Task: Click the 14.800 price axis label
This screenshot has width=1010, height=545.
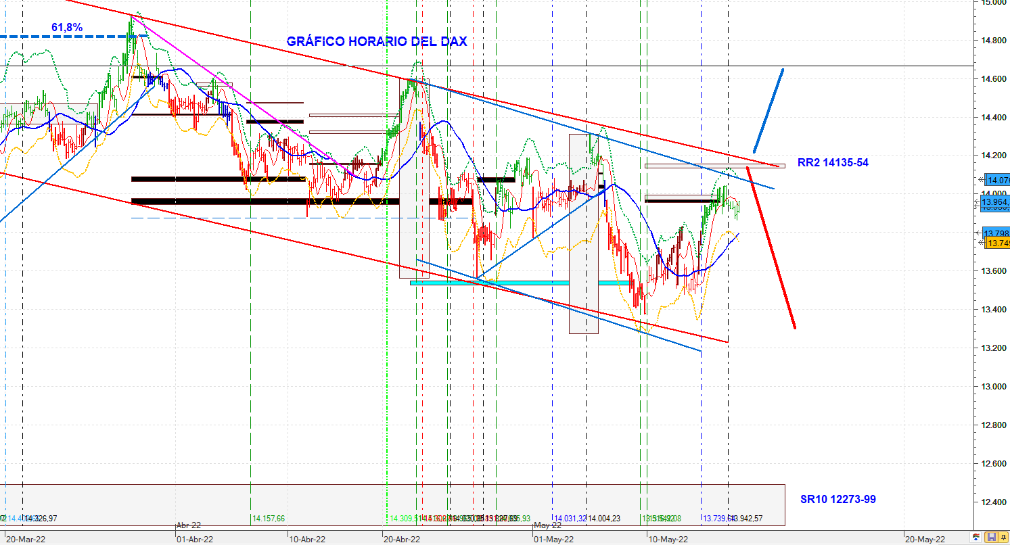Action: [995, 41]
